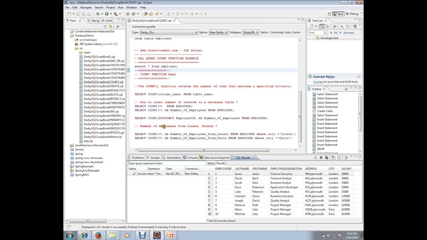Click the Search flashlight toolbar icon
427x240 pixels.
click(x=157, y=14)
